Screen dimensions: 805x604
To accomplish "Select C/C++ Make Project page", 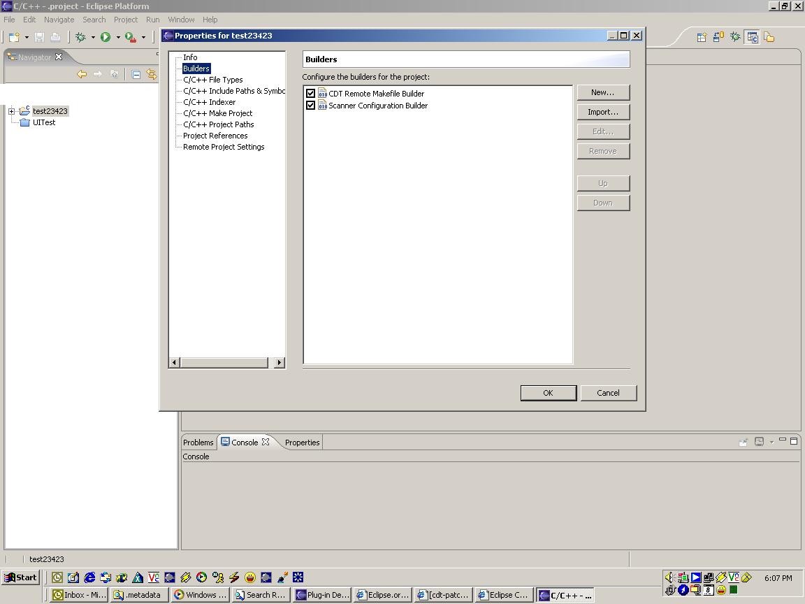I will pos(218,113).
